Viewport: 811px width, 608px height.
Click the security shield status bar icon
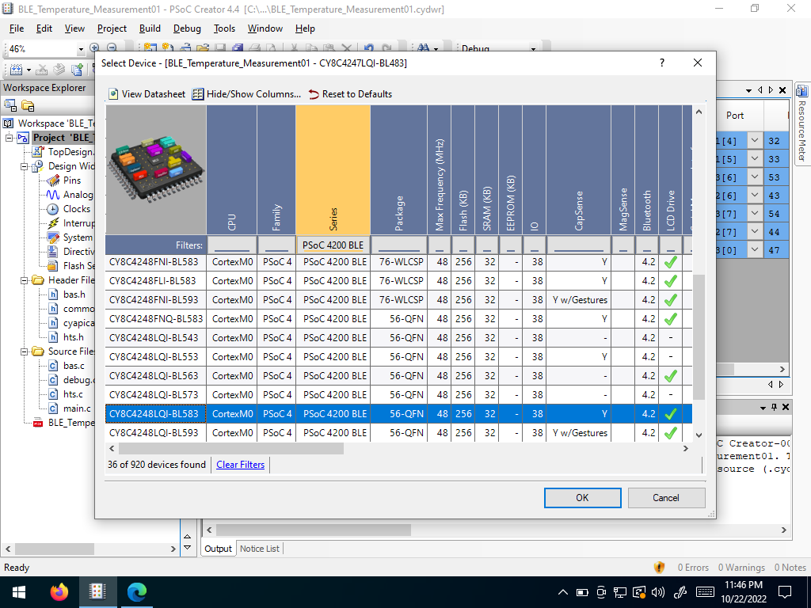point(659,567)
